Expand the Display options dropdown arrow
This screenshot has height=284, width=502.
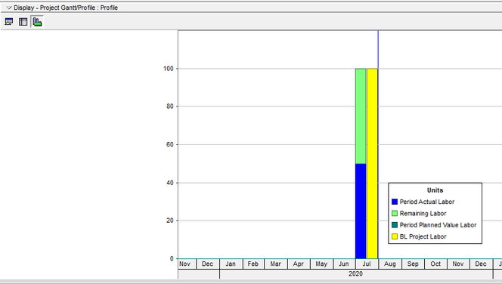[9, 8]
